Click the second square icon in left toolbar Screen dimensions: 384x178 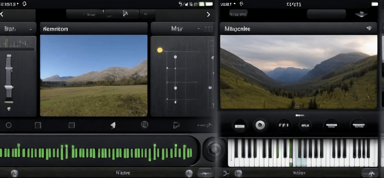[x=72, y=126]
